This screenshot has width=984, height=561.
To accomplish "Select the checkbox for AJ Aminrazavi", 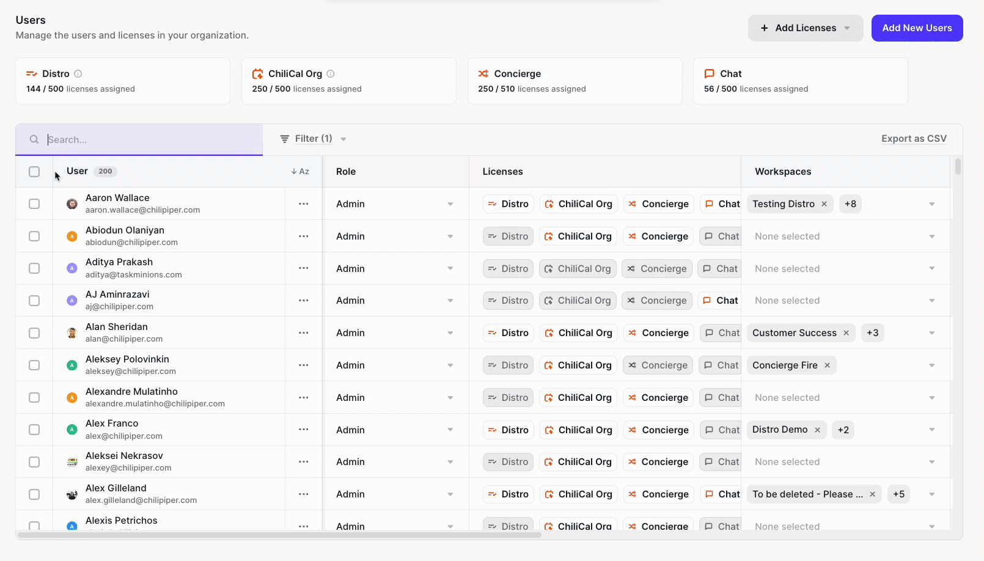I will coord(34,301).
